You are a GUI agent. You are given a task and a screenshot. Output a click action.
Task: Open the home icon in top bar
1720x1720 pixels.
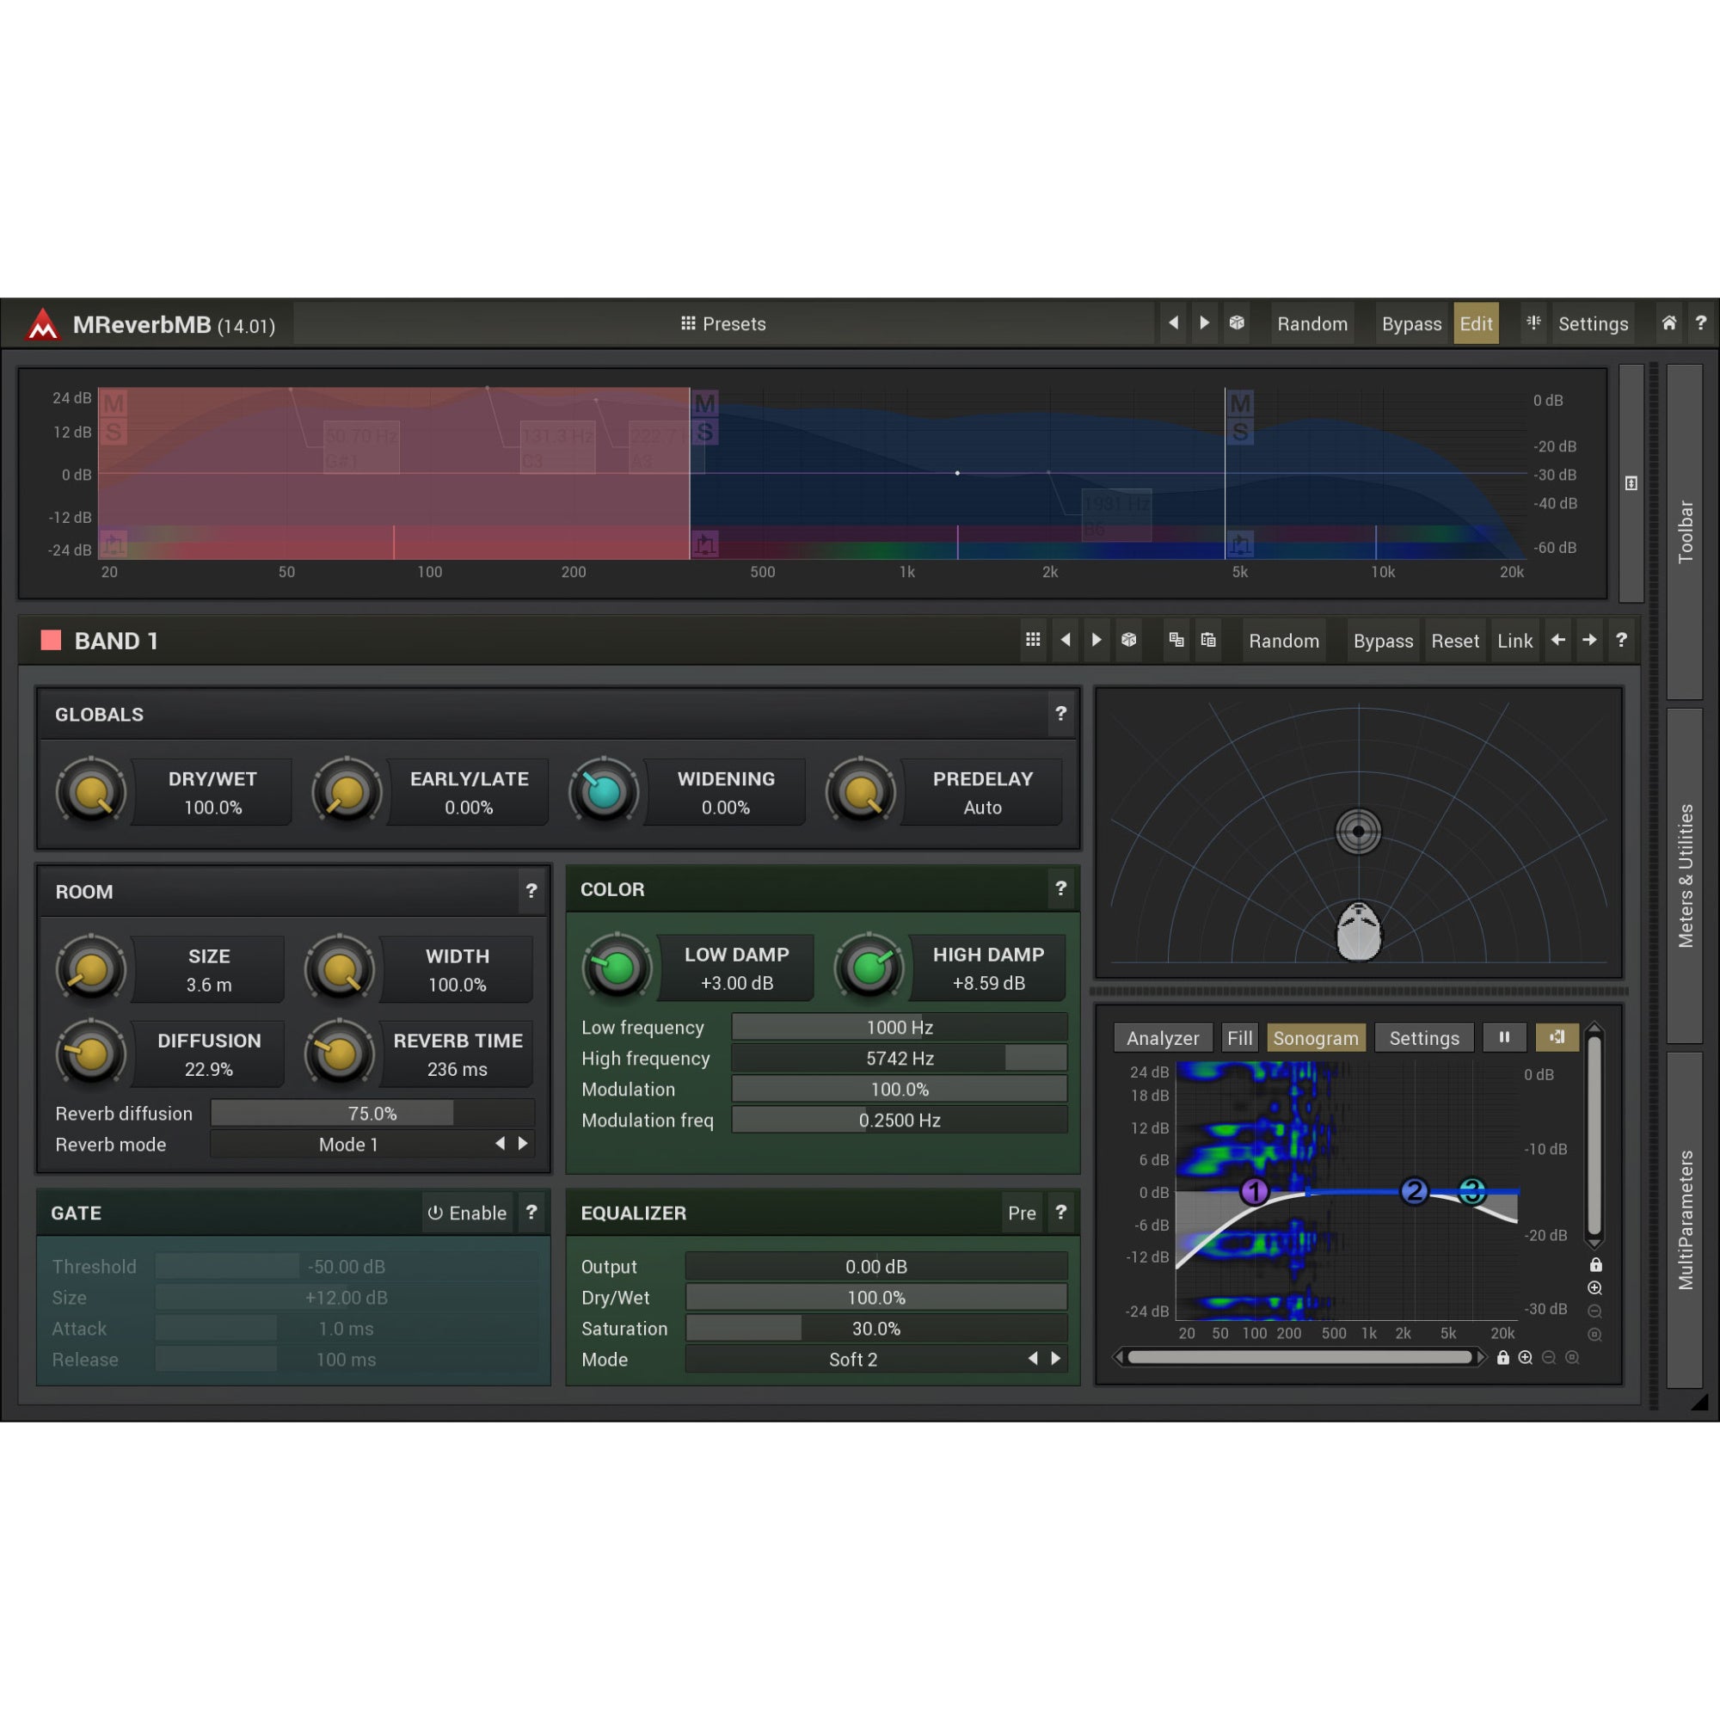1668,323
